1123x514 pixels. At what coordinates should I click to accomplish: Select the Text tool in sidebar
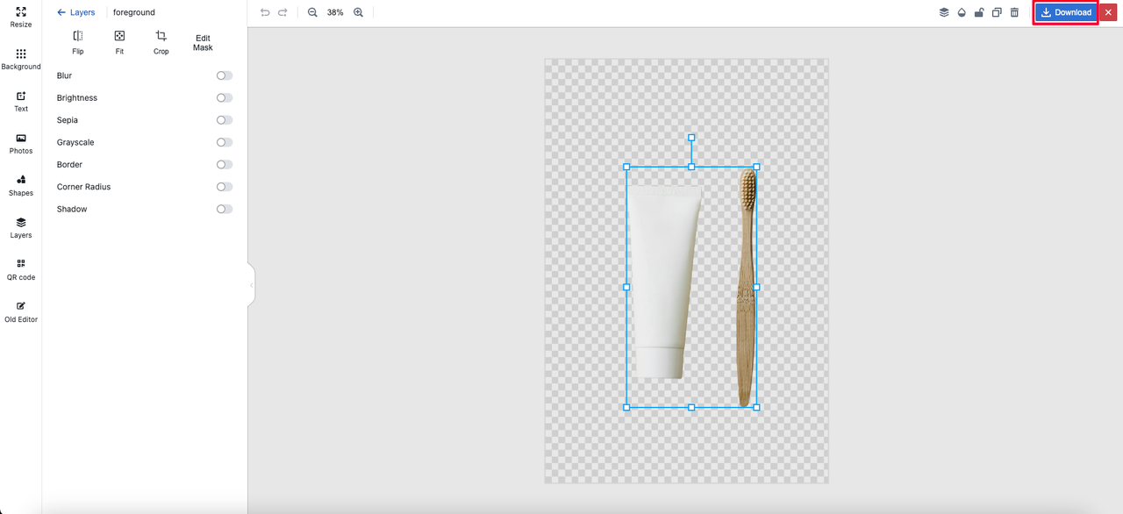(x=21, y=101)
